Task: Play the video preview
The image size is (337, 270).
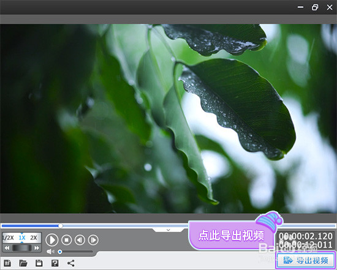Action: click(x=52, y=240)
